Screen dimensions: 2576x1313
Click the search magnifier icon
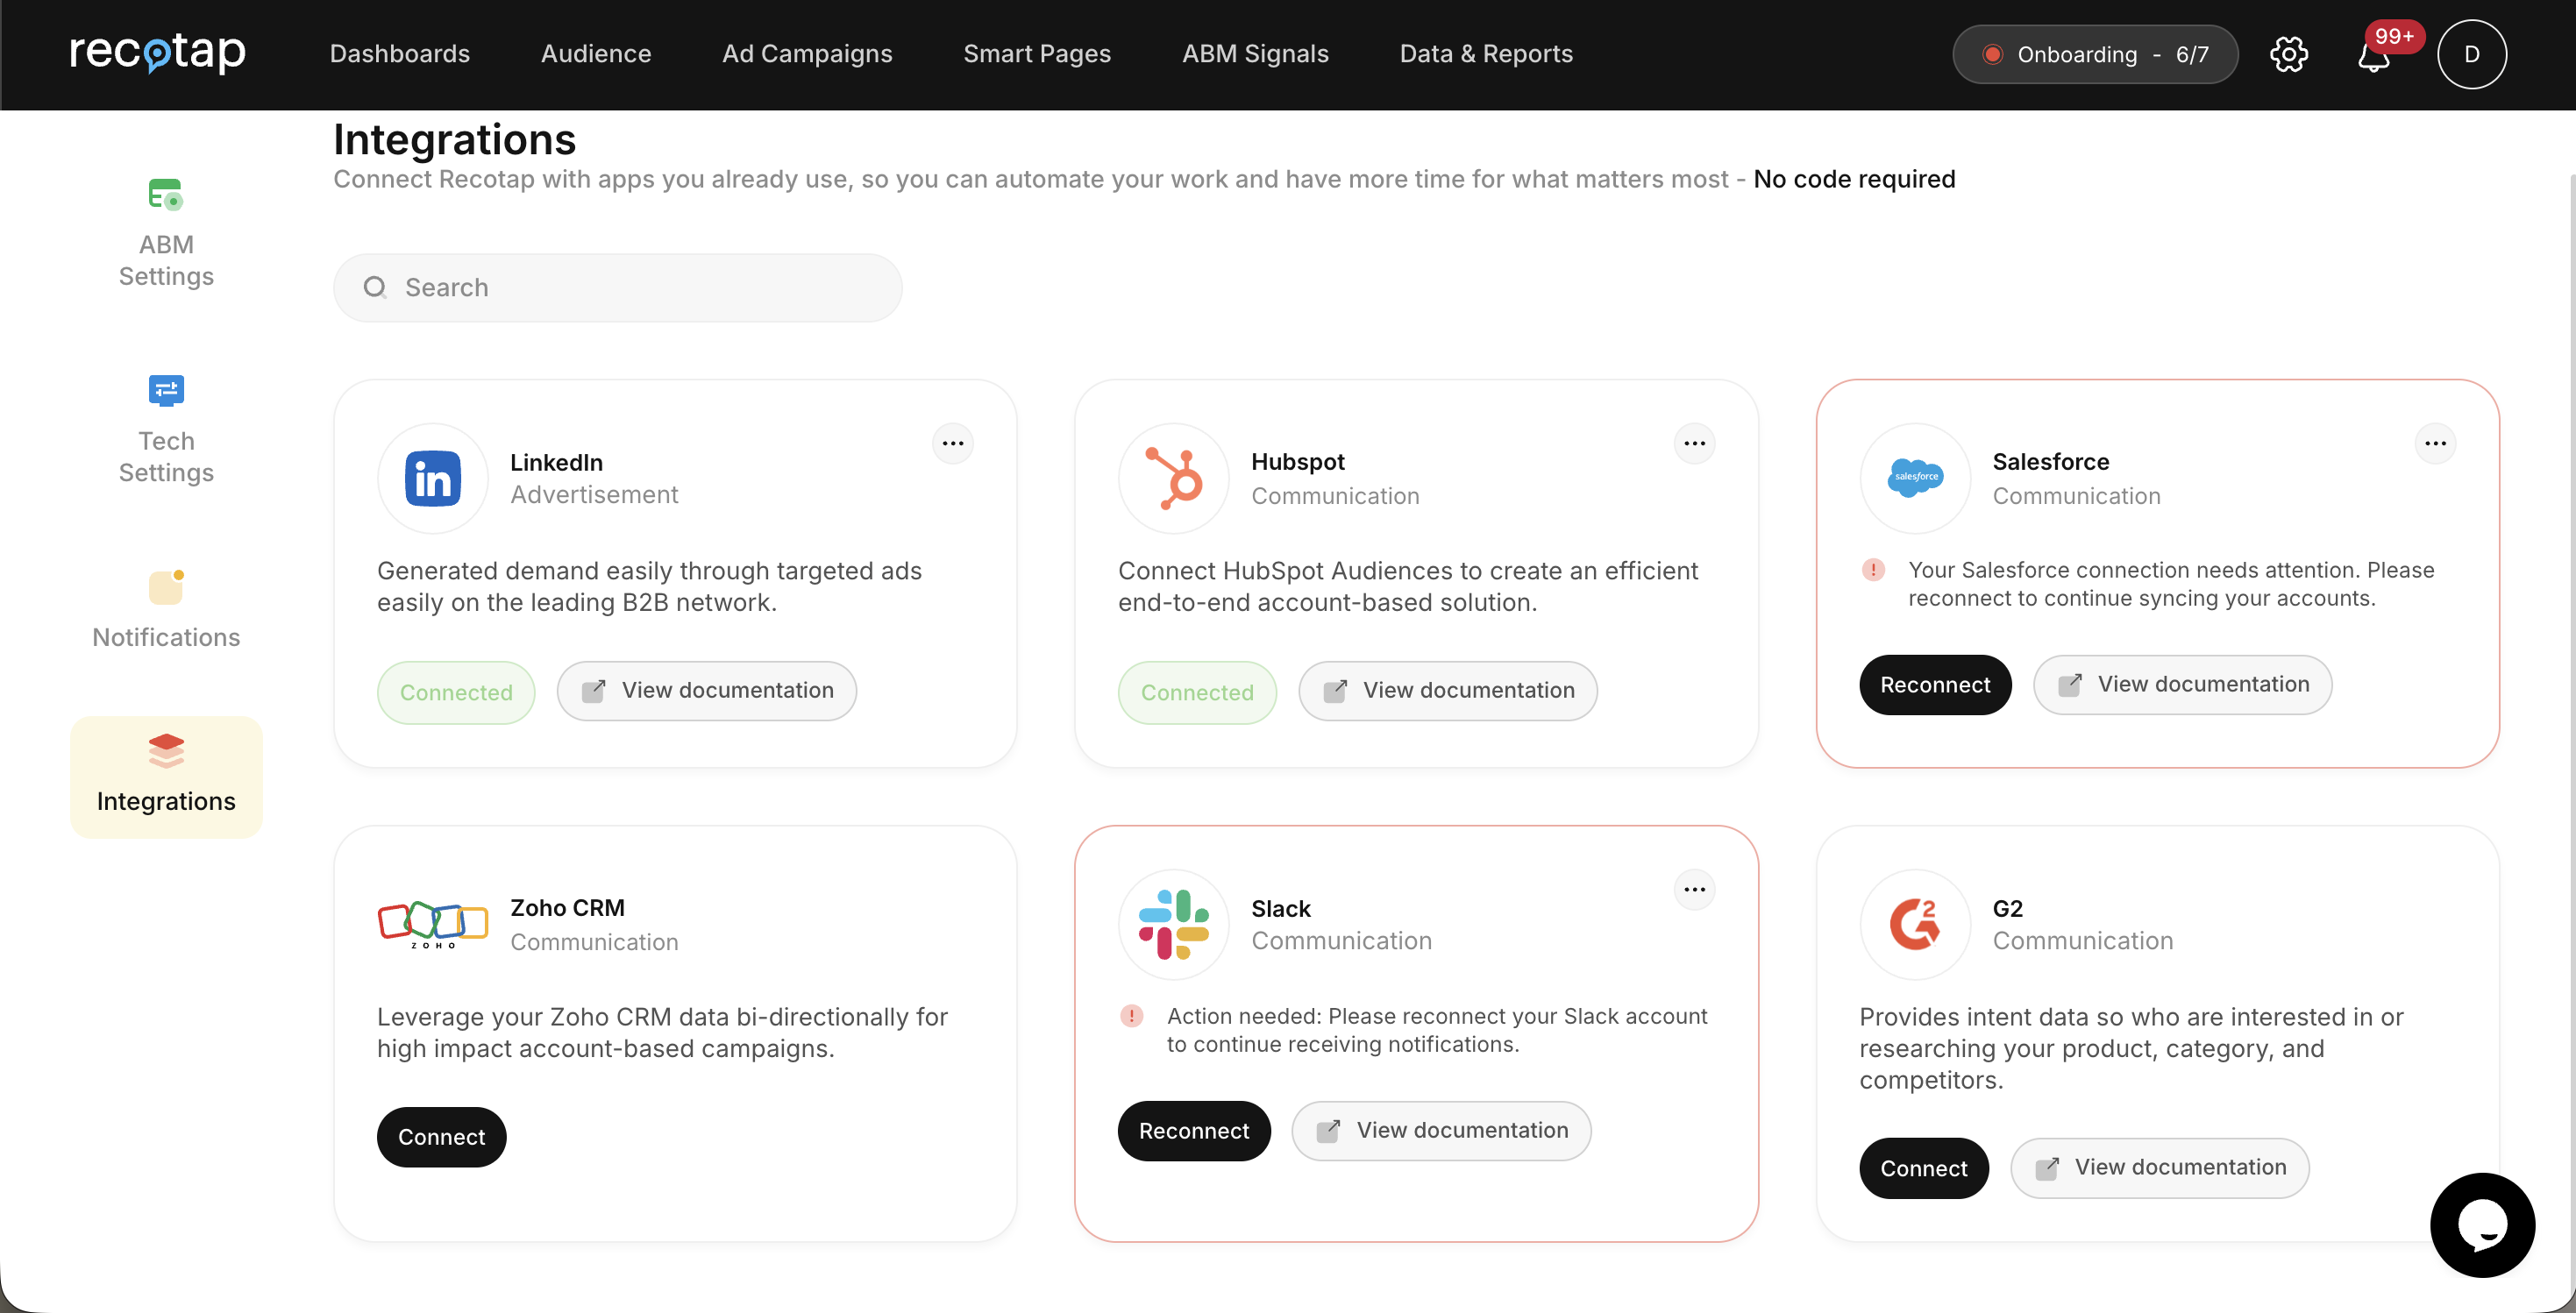375,288
